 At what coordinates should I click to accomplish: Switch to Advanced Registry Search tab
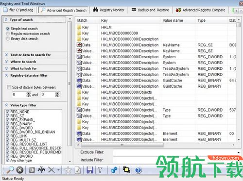(x=63, y=10)
